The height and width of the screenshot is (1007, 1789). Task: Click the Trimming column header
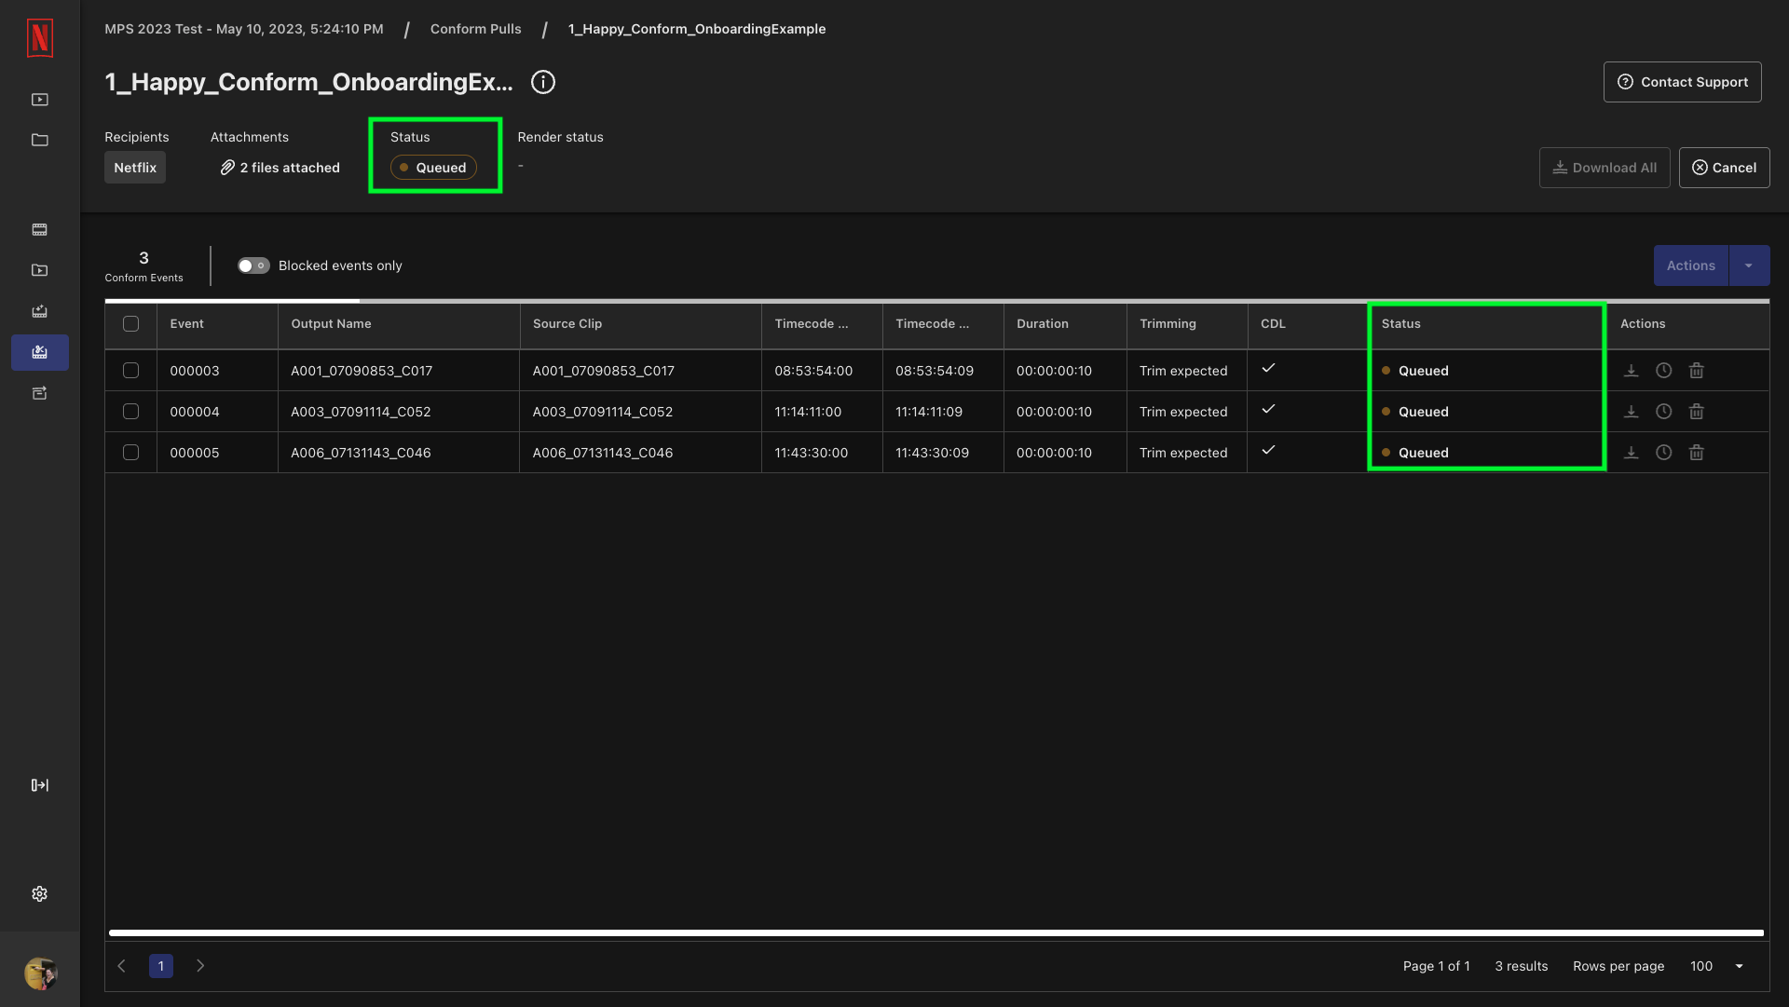tap(1187, 324)
